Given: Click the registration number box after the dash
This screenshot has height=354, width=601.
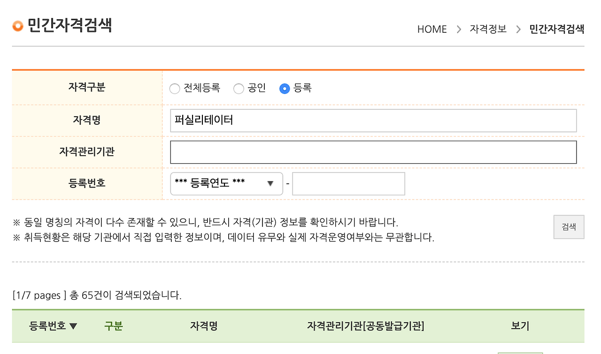Looking at the screenshot, I should (348, 184).
